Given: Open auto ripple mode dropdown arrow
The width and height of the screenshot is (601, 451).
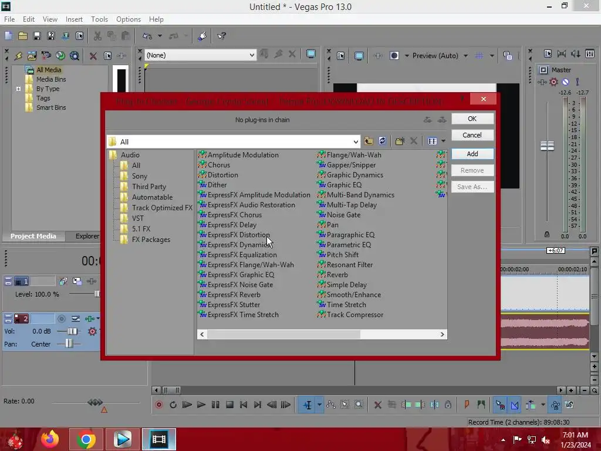Looking at the screenshot, I should pos(543,405).
